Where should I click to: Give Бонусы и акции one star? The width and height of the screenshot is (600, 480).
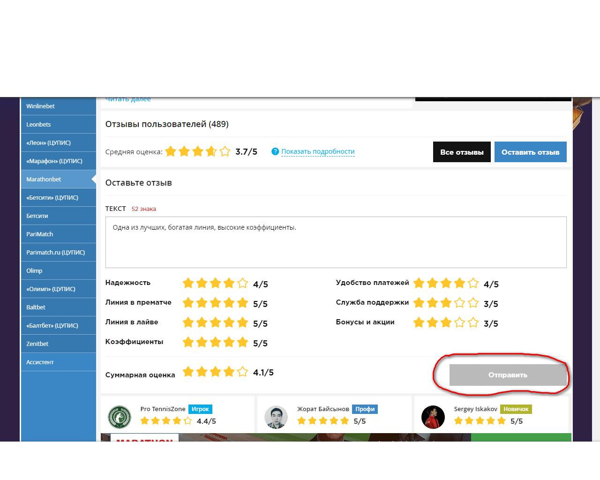(x=419, y=322)
